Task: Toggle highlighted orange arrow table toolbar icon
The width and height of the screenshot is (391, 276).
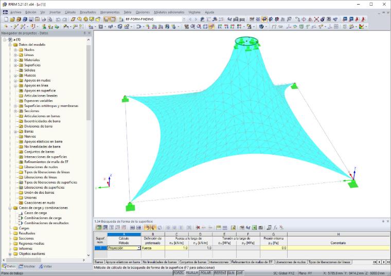Action: point(147,228)
